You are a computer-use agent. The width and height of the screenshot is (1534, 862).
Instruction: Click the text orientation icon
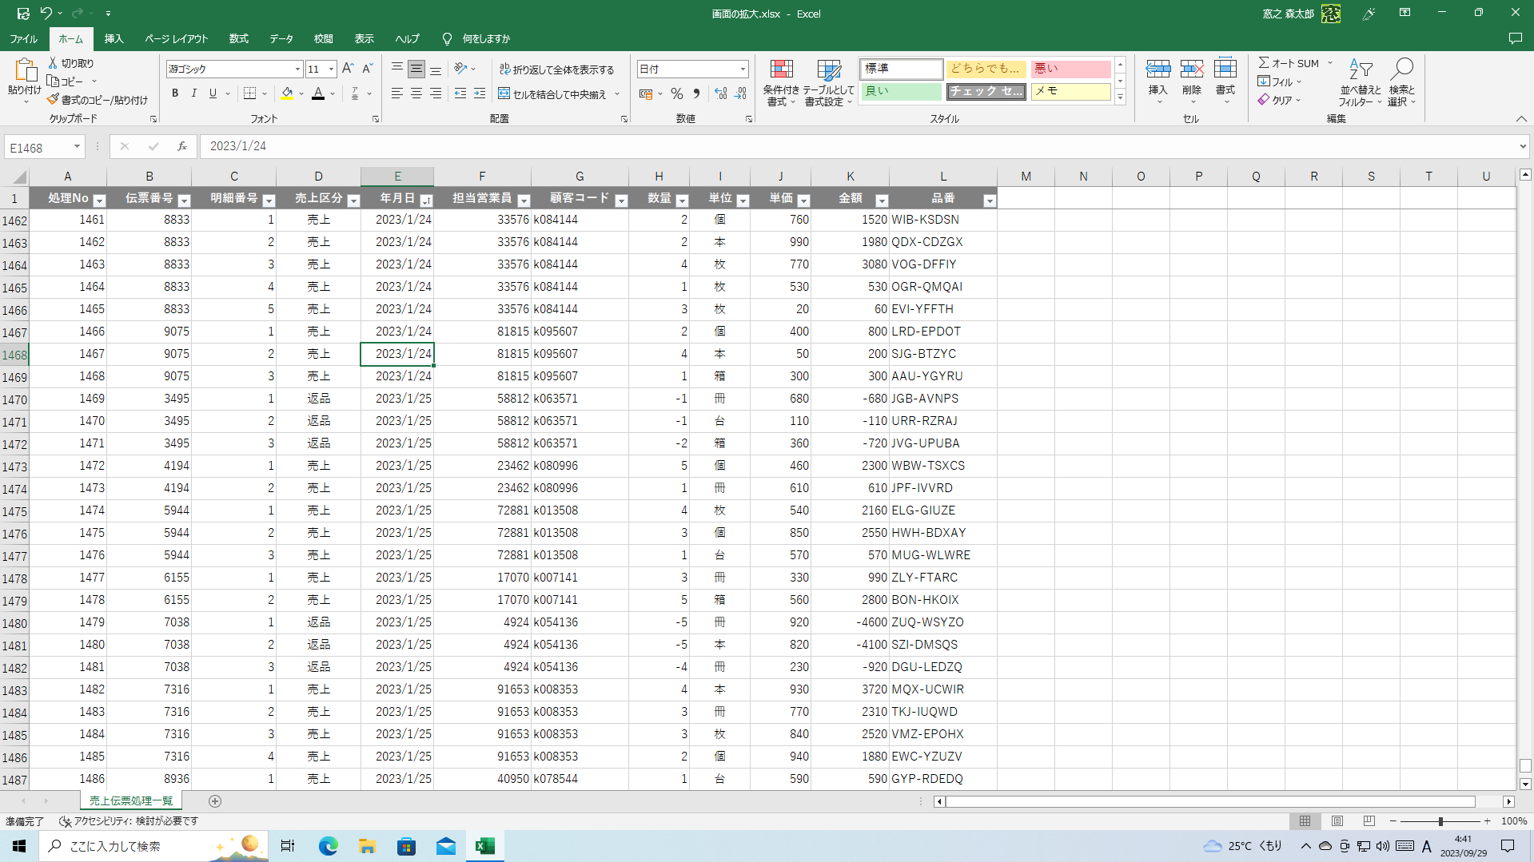click(x=461, y=69)
